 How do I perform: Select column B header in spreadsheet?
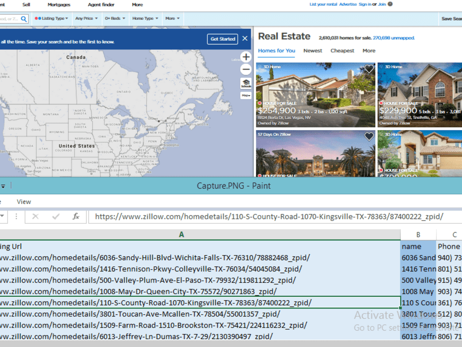418,235
